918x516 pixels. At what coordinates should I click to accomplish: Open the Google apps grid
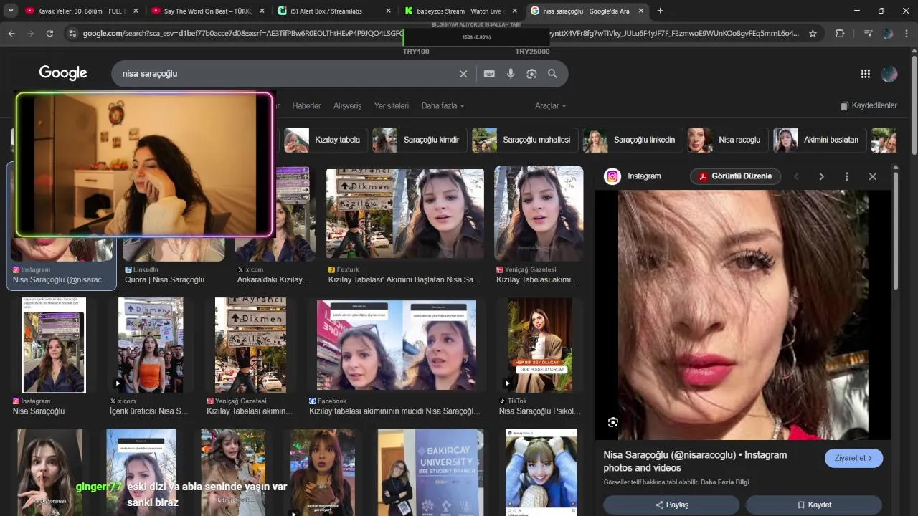[865, 74]
